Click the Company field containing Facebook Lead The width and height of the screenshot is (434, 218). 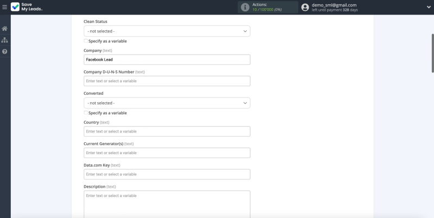click(167, 60)
